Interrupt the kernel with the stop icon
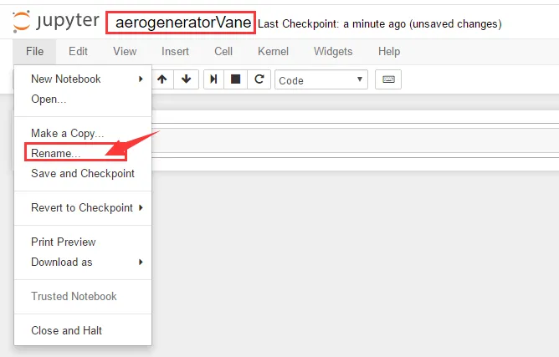The height and width of the screenshot is (357, 559). tap(235, 79)
